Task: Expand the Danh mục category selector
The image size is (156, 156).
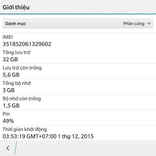Action: (x=78, y=23)
